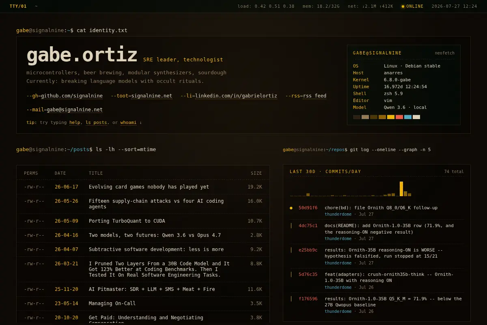Click size 10.7K in posts list
This screenshot has height=325, width=487.
click(x=255, y=221)
